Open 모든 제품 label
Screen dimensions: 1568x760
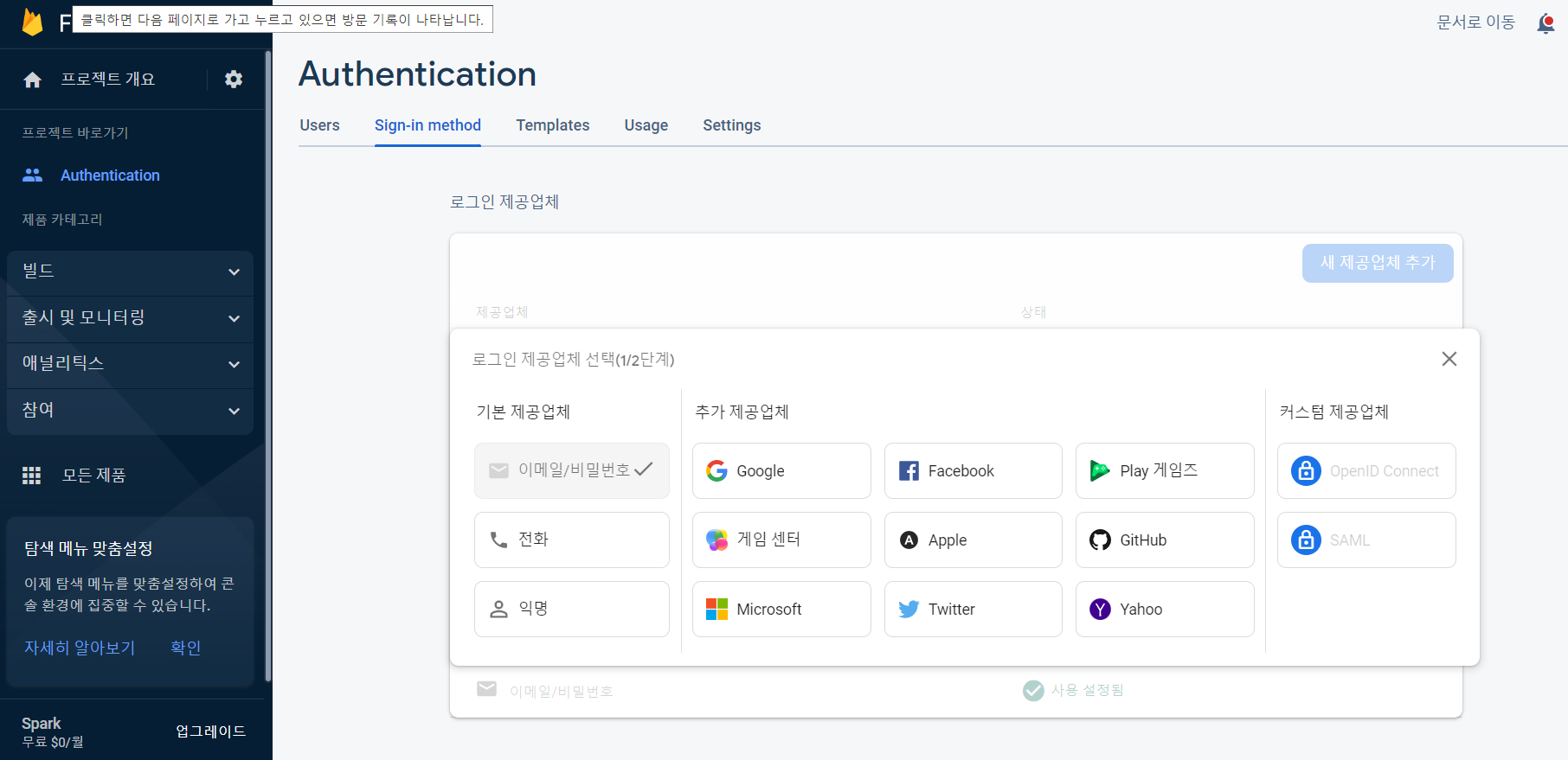94,476
